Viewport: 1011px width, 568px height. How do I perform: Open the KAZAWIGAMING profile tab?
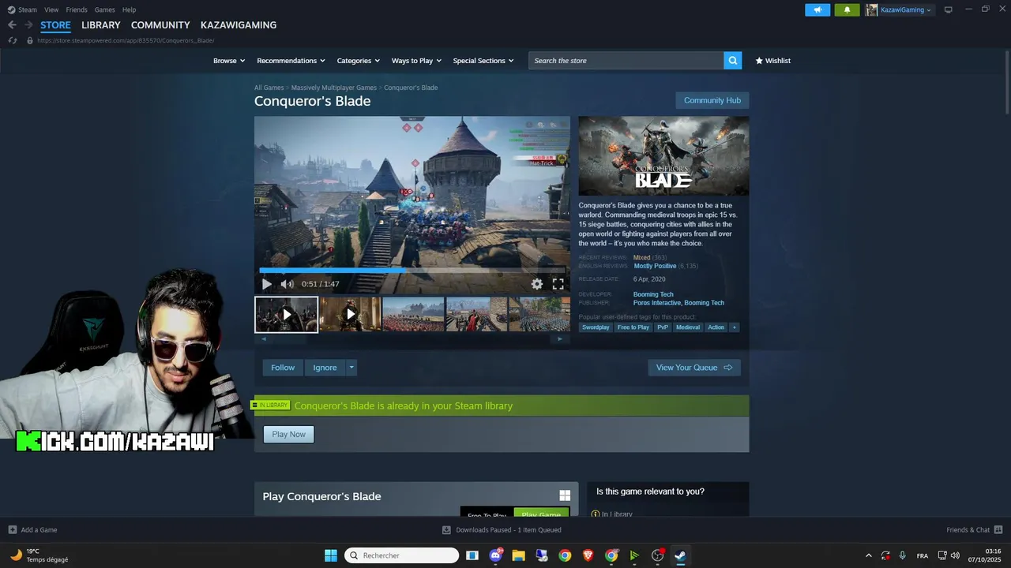(x=239, y=25)
